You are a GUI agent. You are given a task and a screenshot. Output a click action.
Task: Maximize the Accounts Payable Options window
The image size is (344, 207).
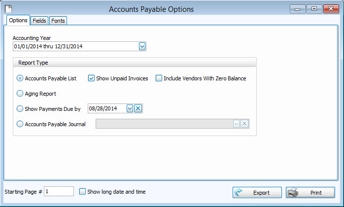[x=314, y=9]
